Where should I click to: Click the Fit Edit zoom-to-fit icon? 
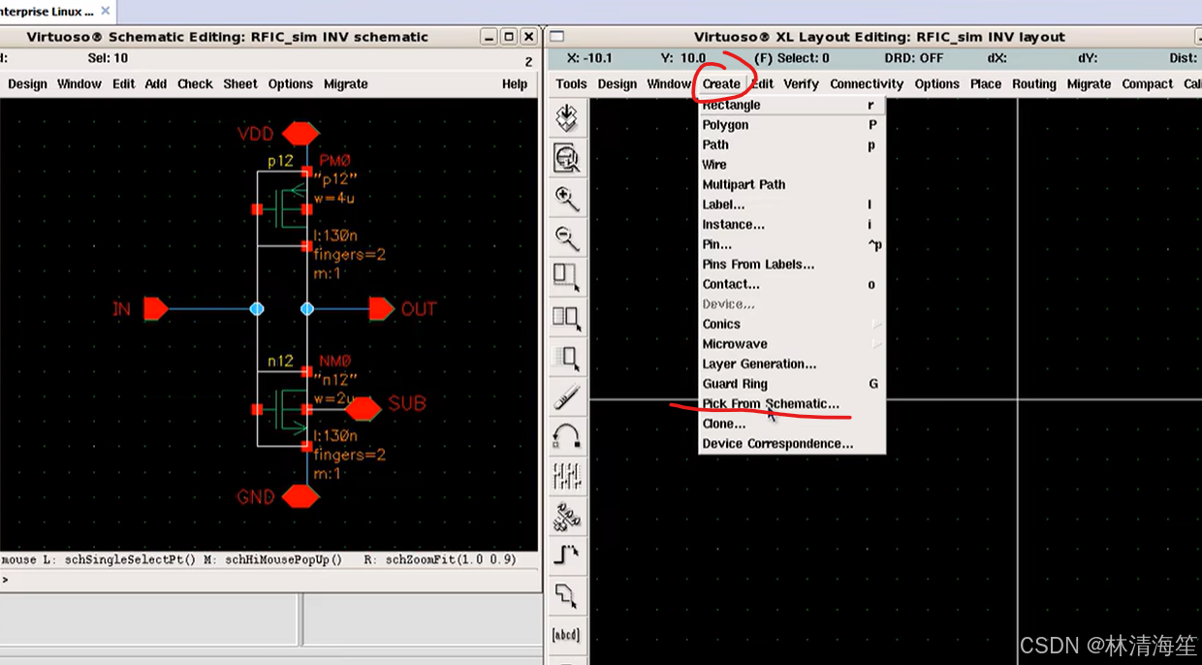[x=566, y=158]
